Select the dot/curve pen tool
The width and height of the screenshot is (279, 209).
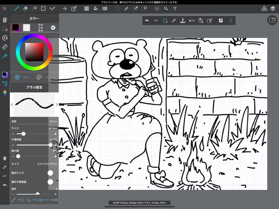(x=52, y=9)
